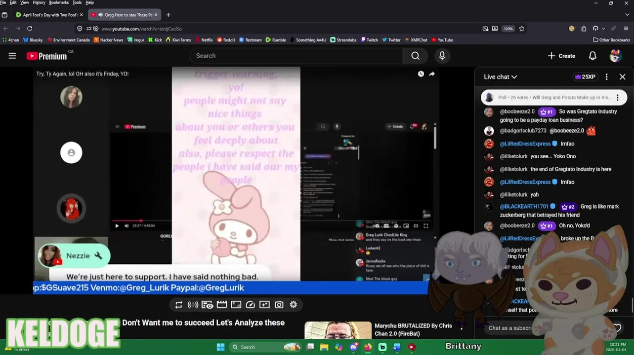Take a screenshot with camera icon

click(279, 305)
